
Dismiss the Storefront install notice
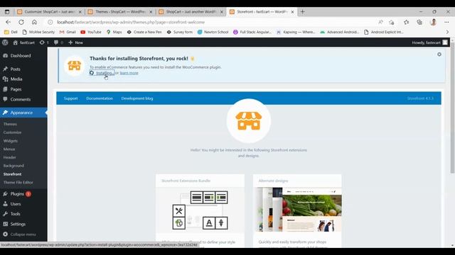click(x=439, y=55)
